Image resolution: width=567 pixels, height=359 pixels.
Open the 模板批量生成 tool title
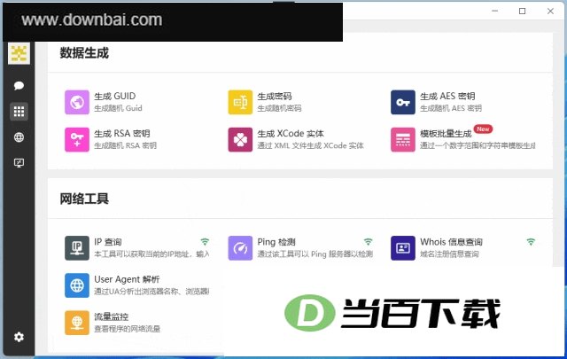pos(446,134)
